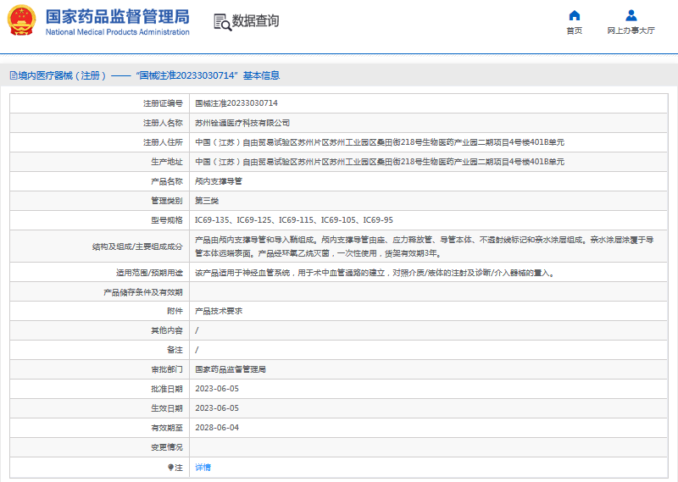Click the 注册人名称 row label
678x482 pixels.
click(163, 123)
